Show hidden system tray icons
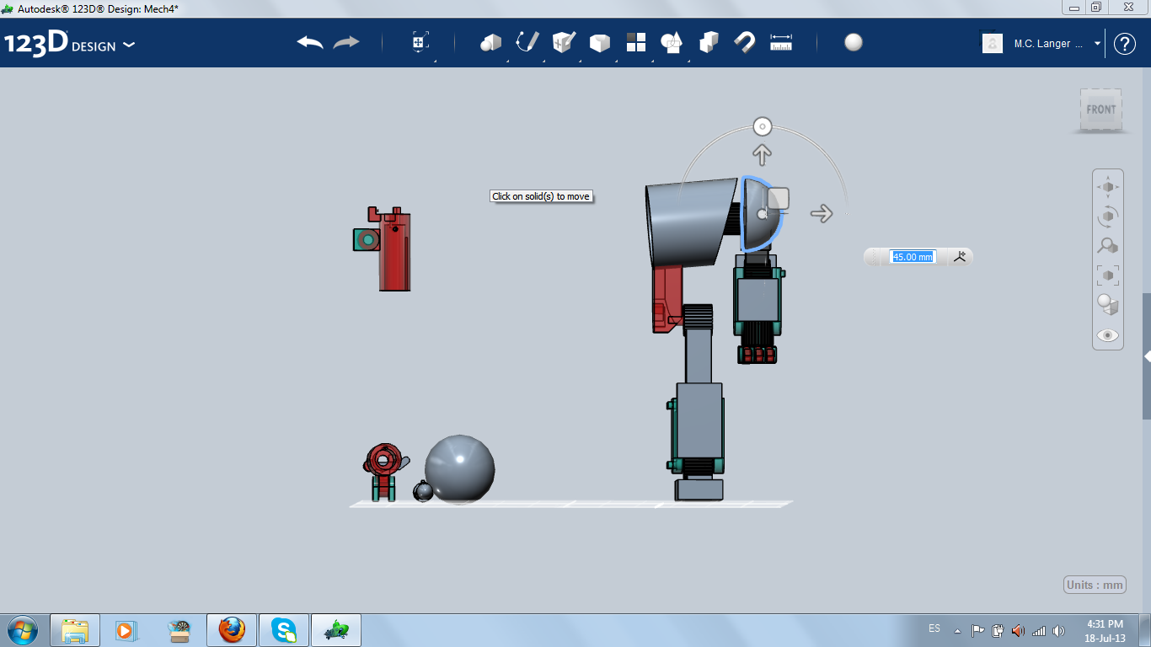This screenshot has width=1151, height=647. coord(957,630)
